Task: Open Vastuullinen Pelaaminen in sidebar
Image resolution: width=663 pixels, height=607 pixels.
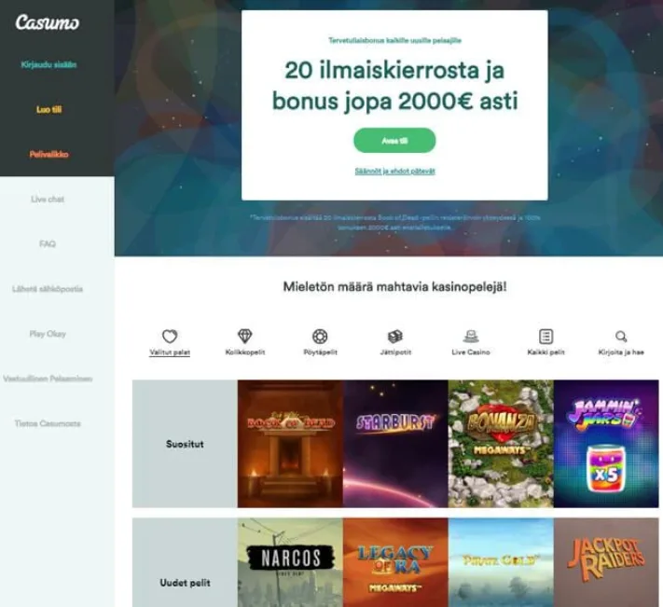Action: 48,379
